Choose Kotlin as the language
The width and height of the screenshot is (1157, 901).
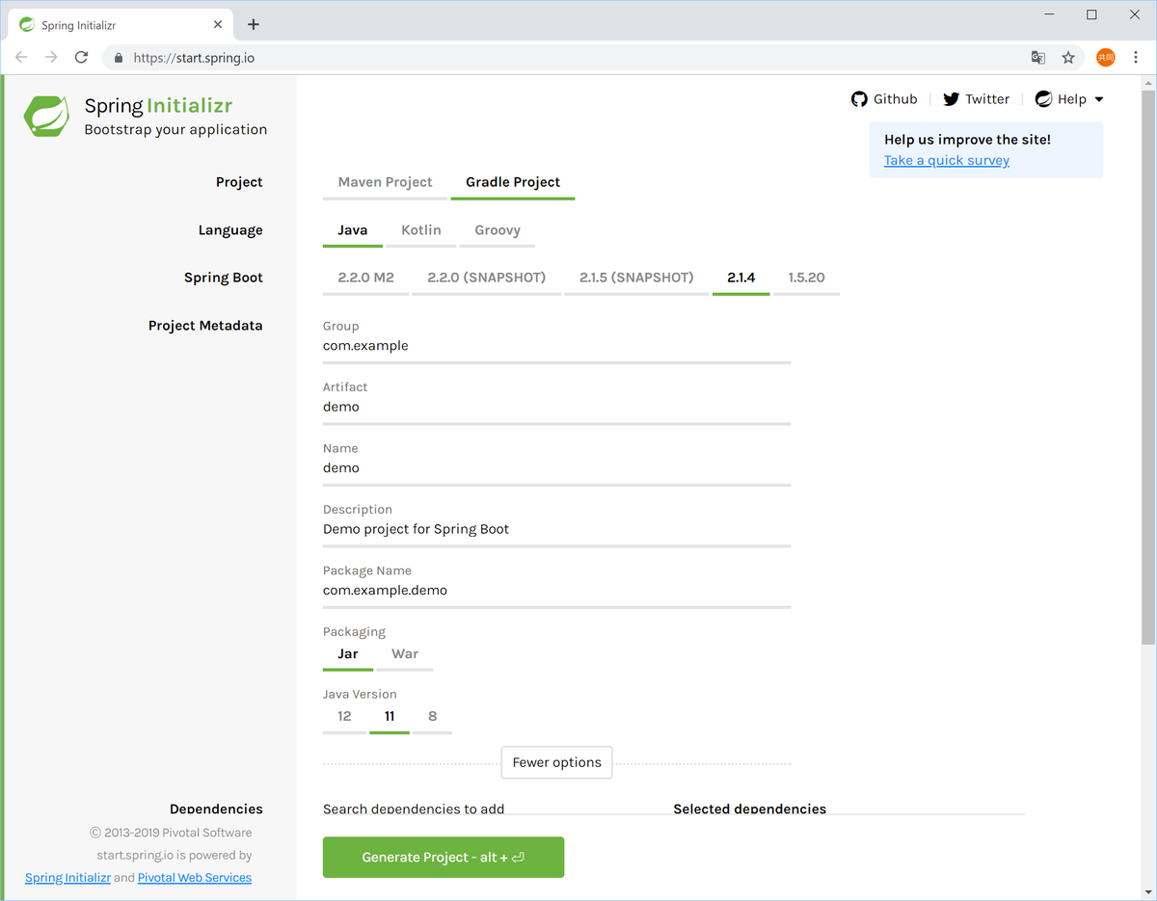pyautogui.click(x=421, y=230)
